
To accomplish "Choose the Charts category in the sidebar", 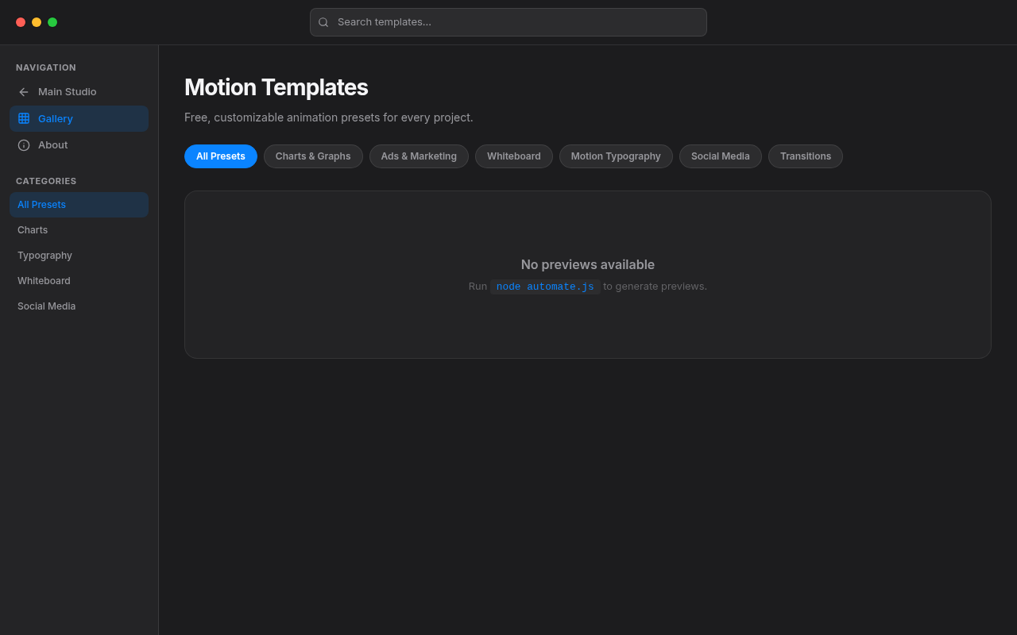I will point(79,230).
